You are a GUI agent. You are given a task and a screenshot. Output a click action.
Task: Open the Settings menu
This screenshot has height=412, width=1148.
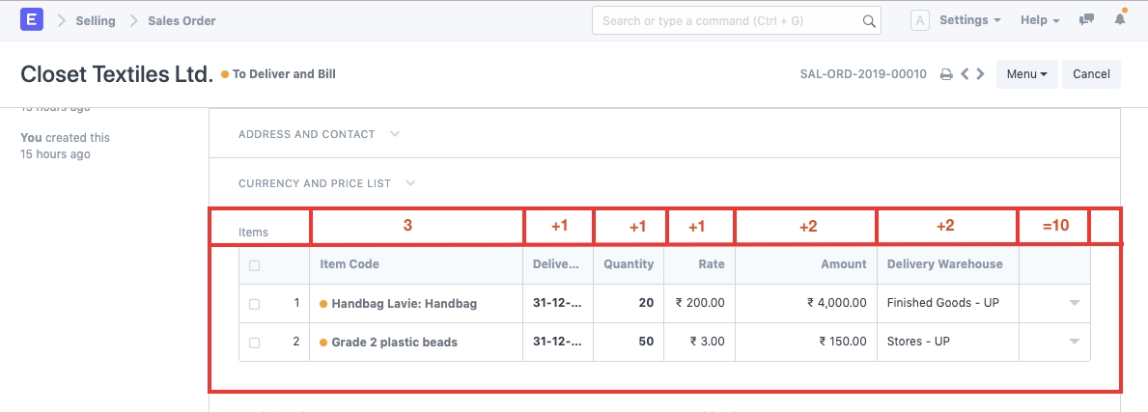click(x=969, y=20)
